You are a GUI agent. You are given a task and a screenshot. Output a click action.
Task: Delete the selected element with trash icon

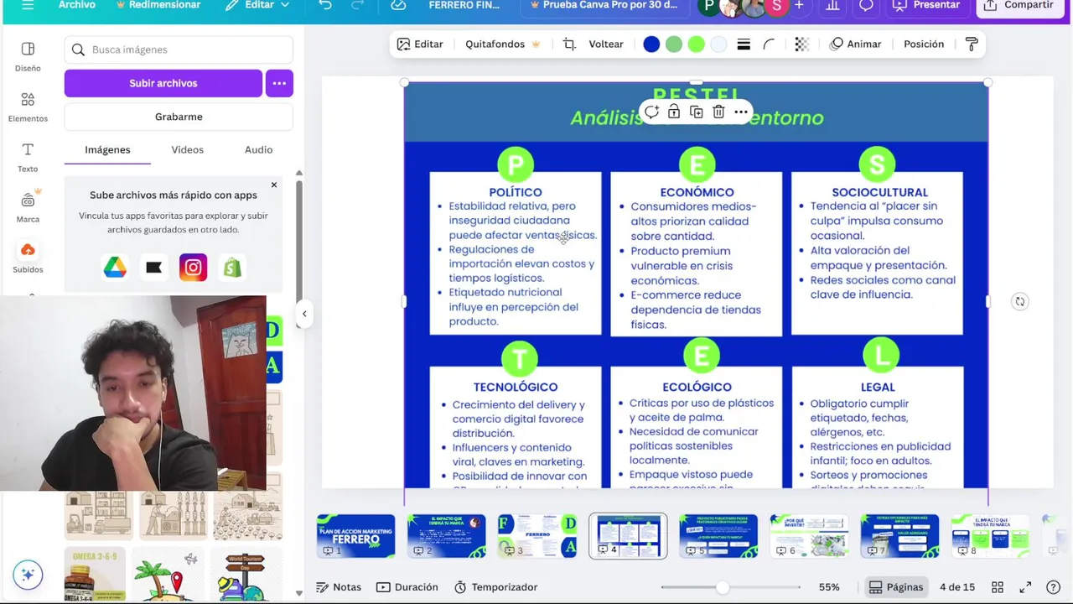[718, 112]
